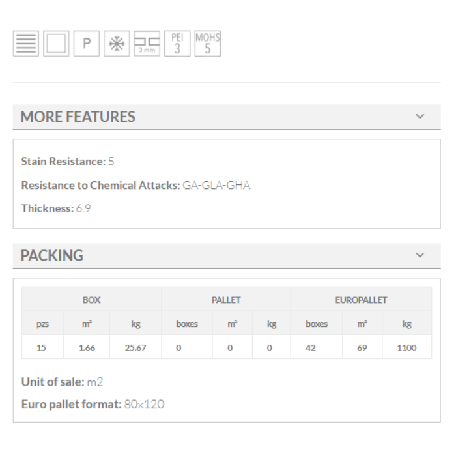Select the BOX column header
The image size is (456, 456).
[x=91, y=300]
